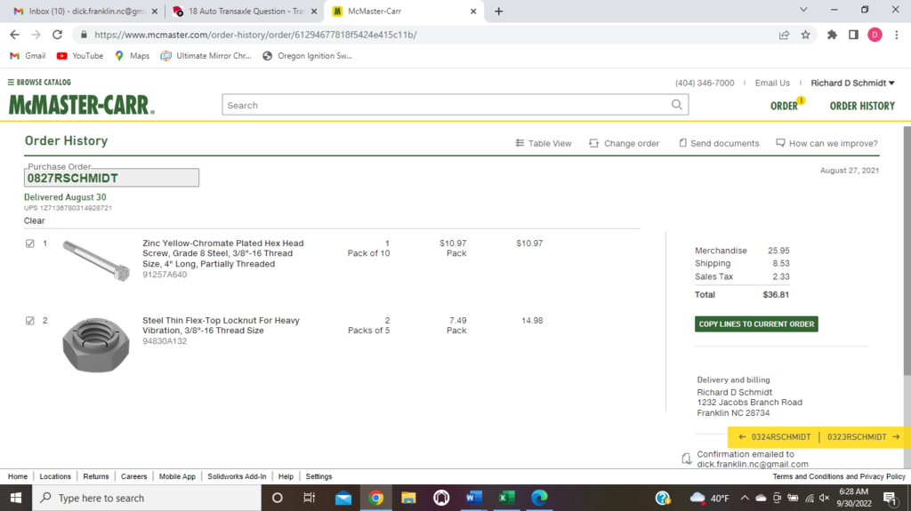Open the Order History menu item

[861, 106]
